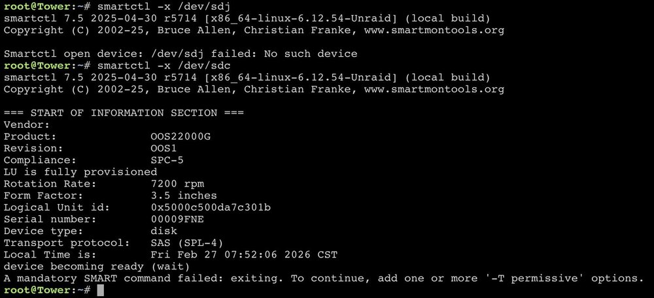This screenshot has height=298, width=654.
Task: Click the terminal cursor block at the prompt
Action: pos(100,291)
